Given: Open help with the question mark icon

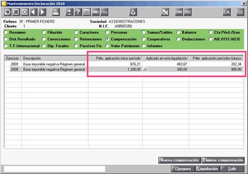Looking at the screenshot, I should coord(78,12).
